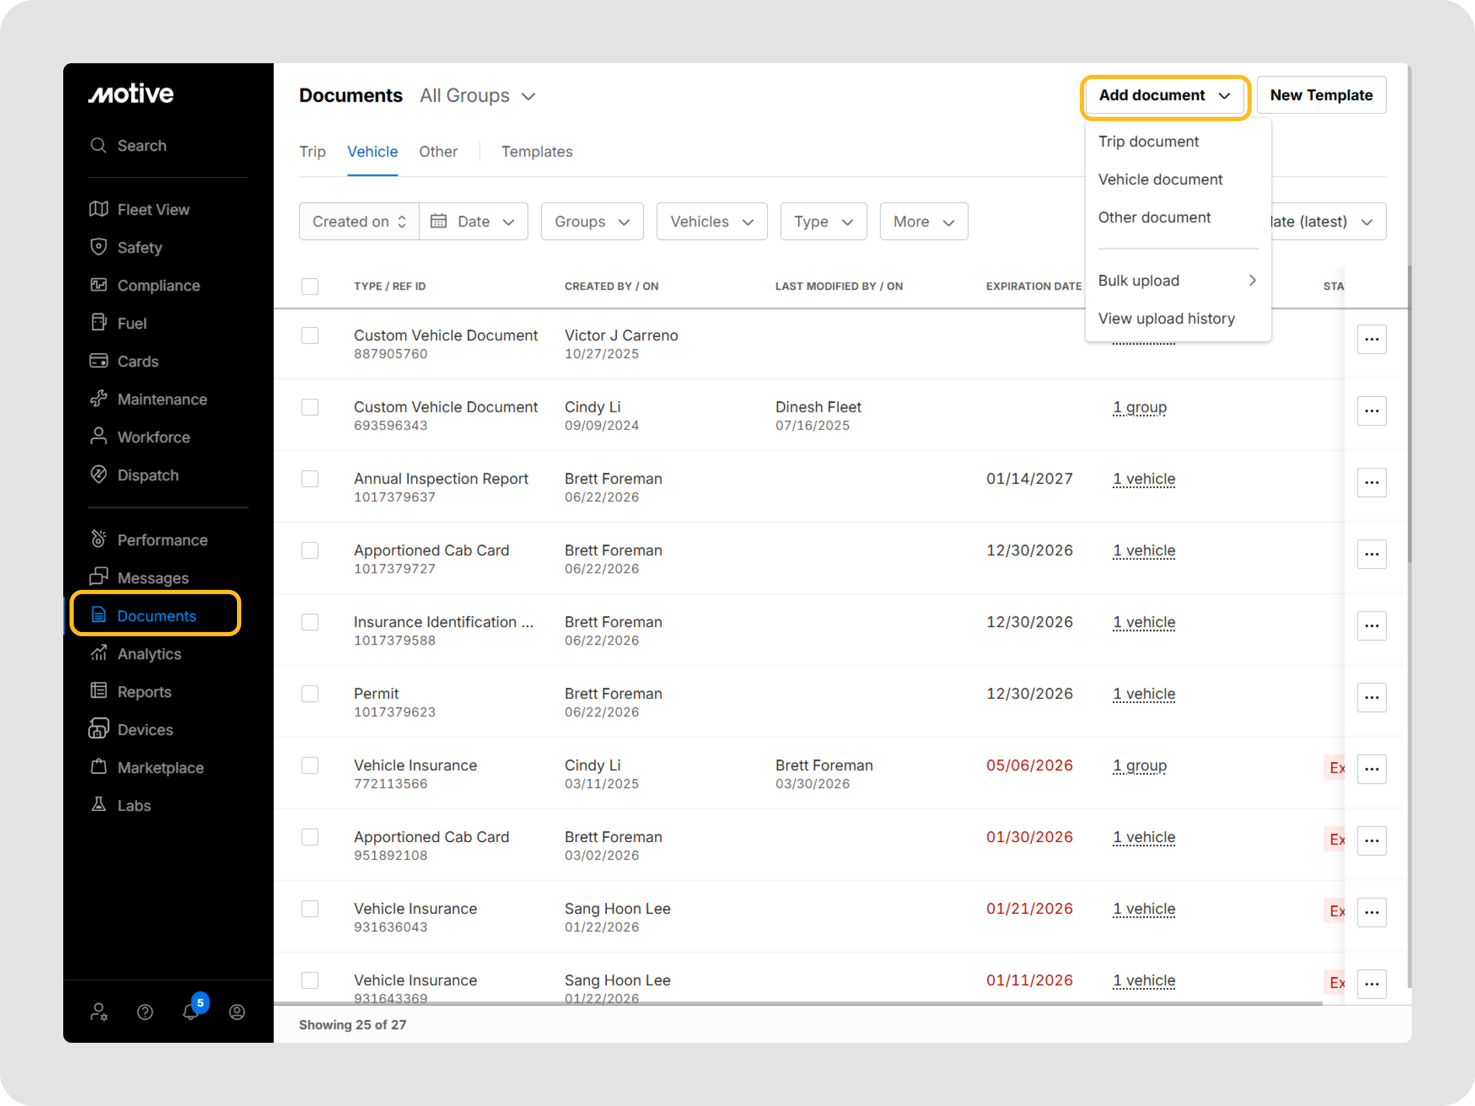
Task: Open the user profile icon at bottom
Action: click(237, 1012)
